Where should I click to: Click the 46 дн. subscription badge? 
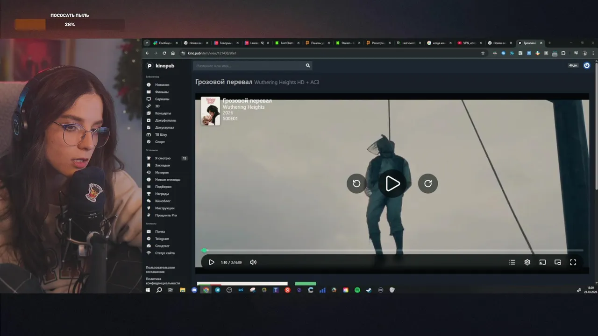coord(573,65)
